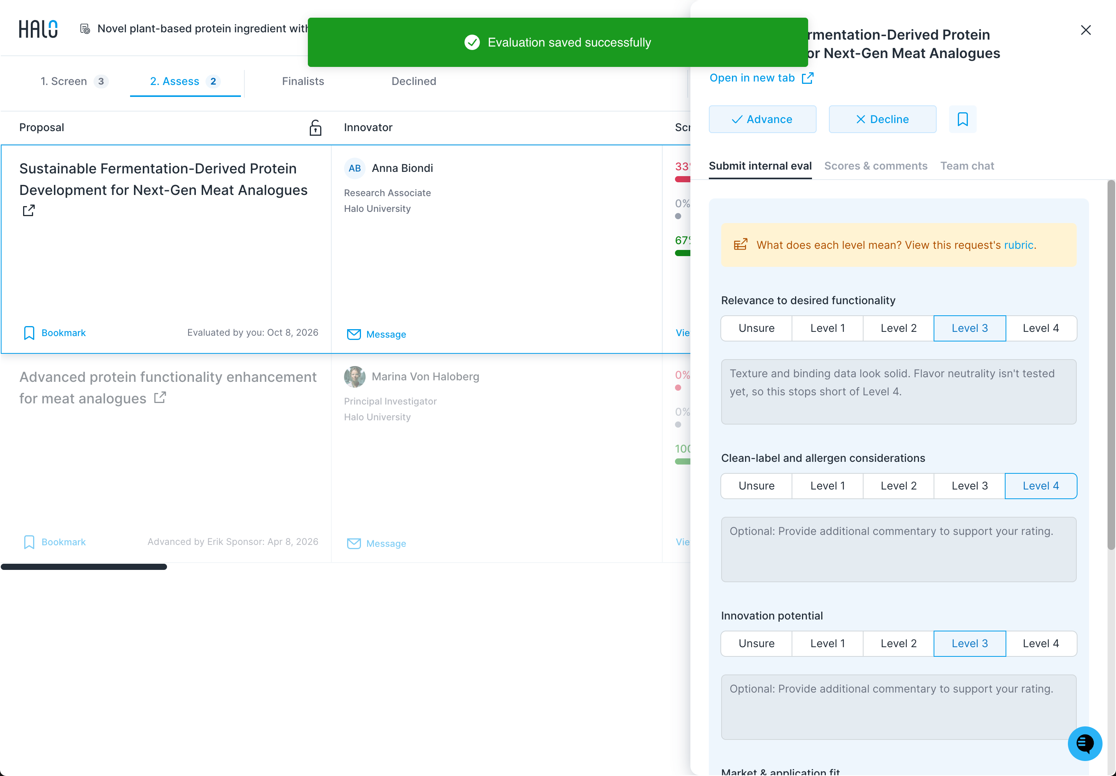Click Anna Biondi's AB avatar
This screenshot has width=1116, height=776.
point(354,168)
